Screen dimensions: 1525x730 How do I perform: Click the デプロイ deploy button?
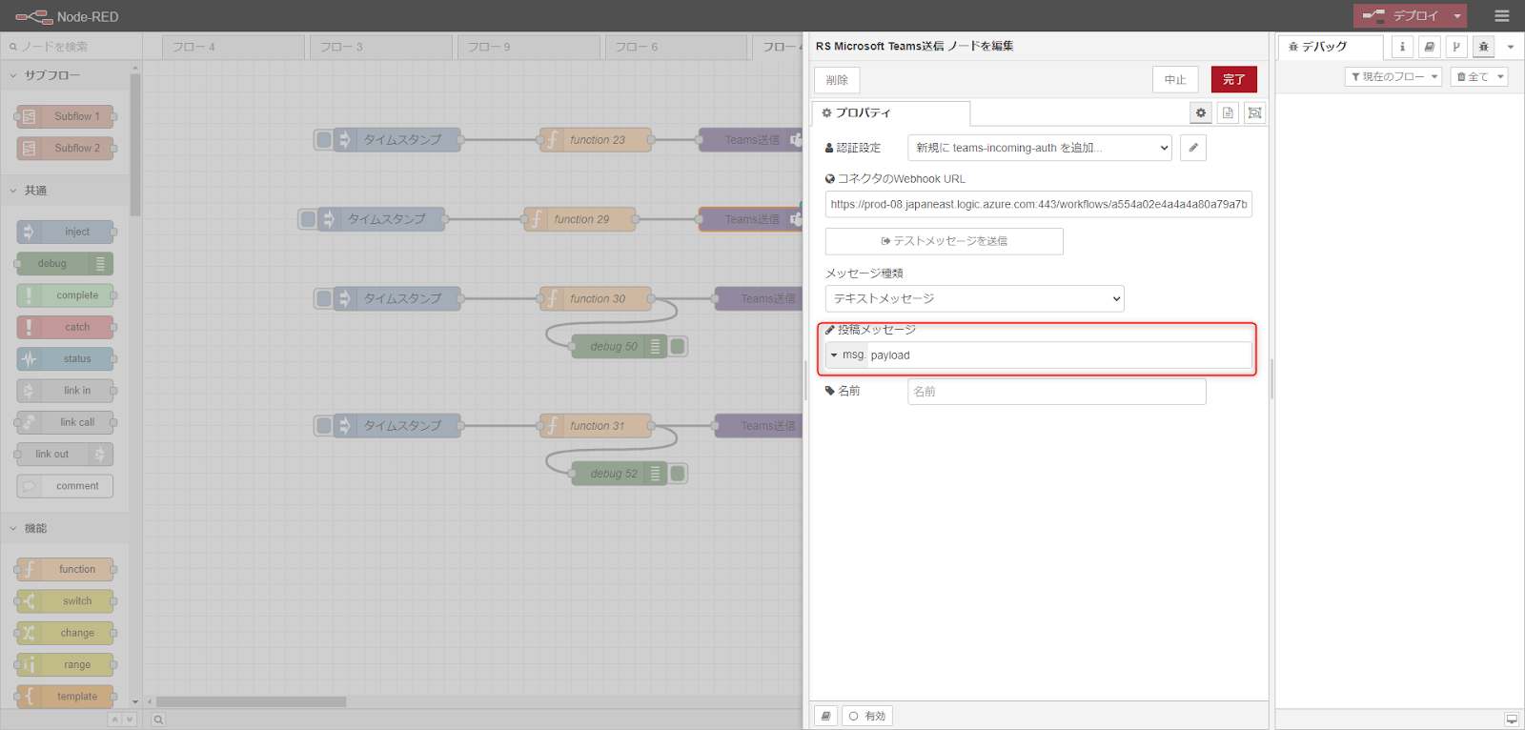[1401, 16]
